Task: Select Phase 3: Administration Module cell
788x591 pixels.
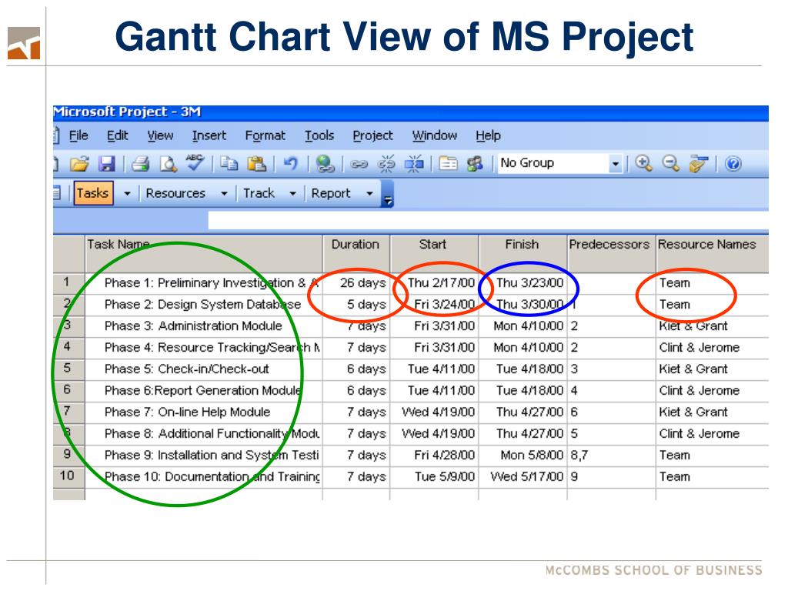Action: coord(203,326)
